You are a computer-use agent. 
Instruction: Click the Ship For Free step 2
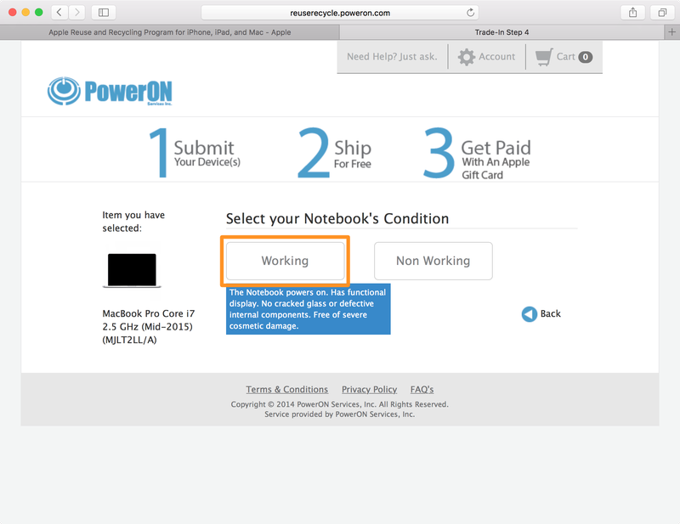[334, 153]
